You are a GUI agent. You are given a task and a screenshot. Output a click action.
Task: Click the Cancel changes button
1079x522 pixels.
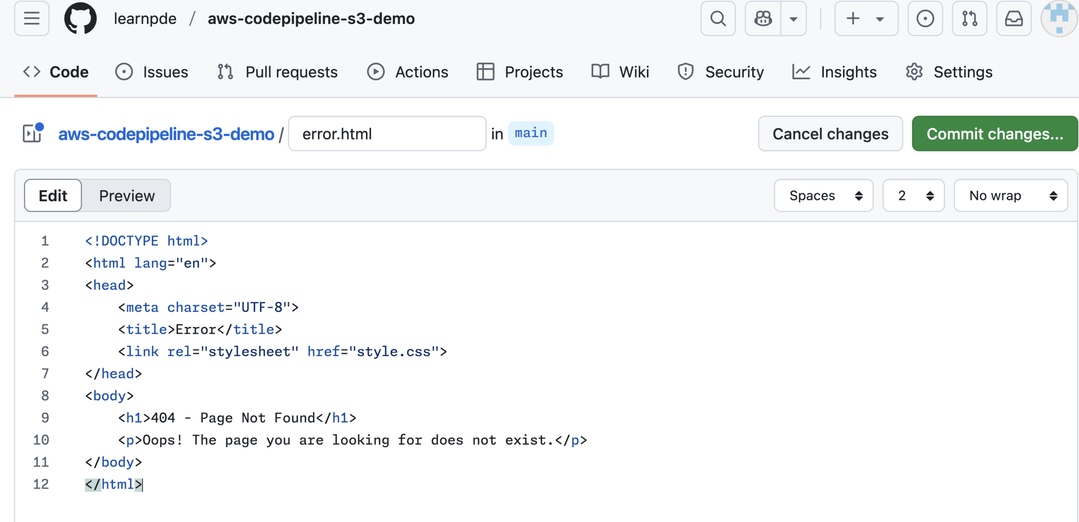coord(830,134)
